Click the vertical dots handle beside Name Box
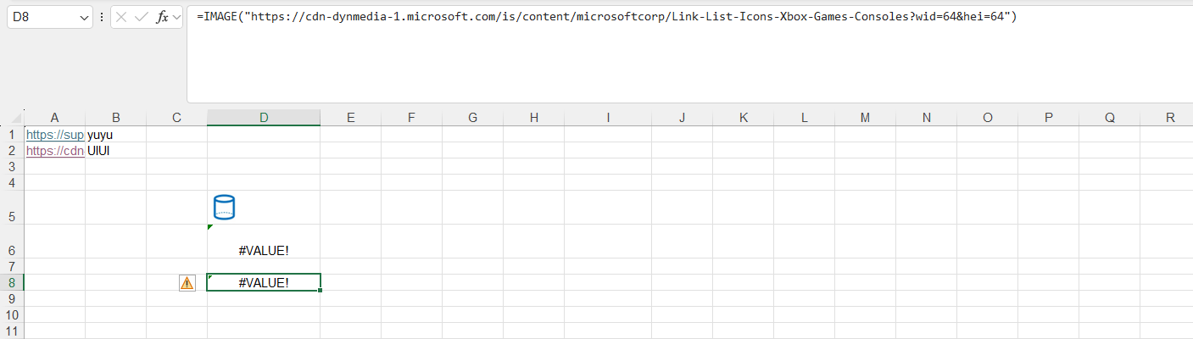The height and width of the screenshot is (339, 1193). [103, 17]
